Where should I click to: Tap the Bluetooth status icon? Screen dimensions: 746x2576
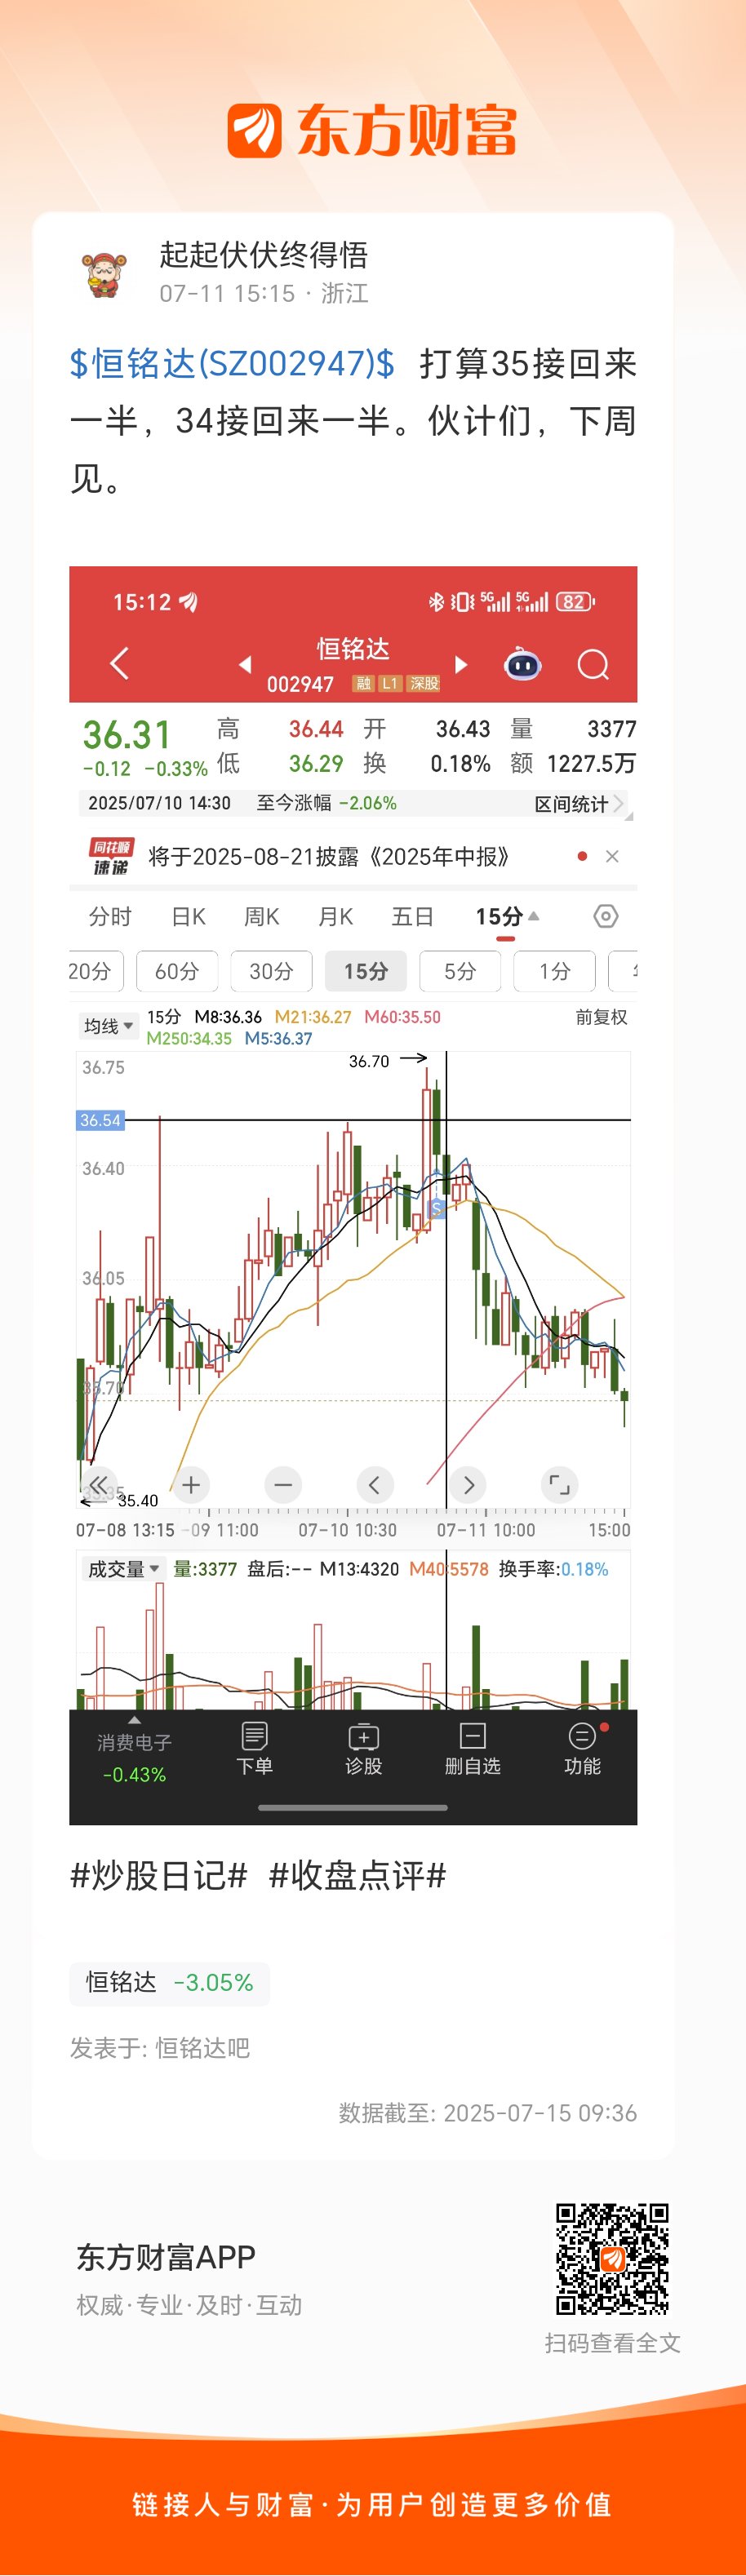pyautogui.click(x=436, y=602)
